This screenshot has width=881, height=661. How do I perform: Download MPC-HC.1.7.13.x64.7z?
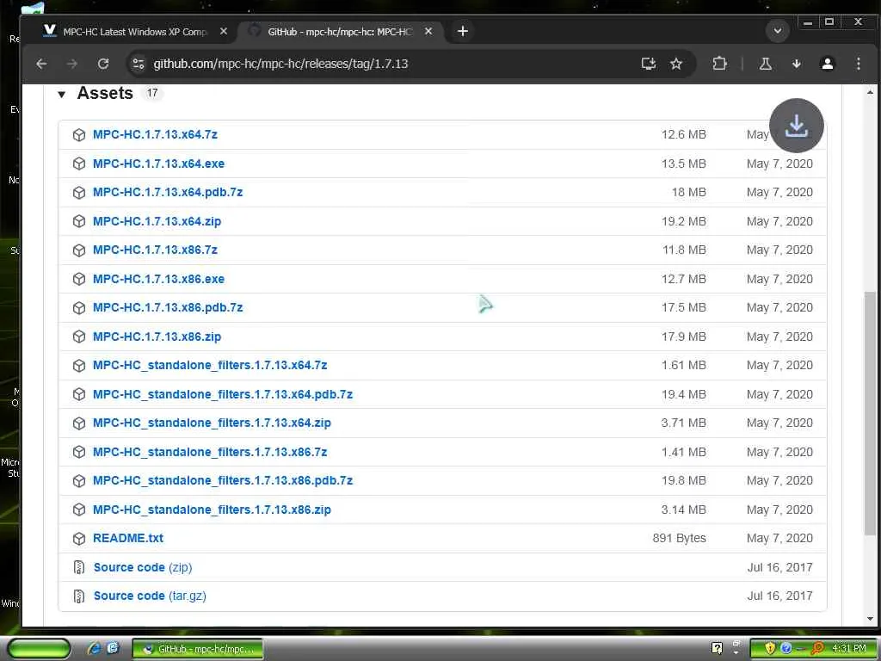155,134
